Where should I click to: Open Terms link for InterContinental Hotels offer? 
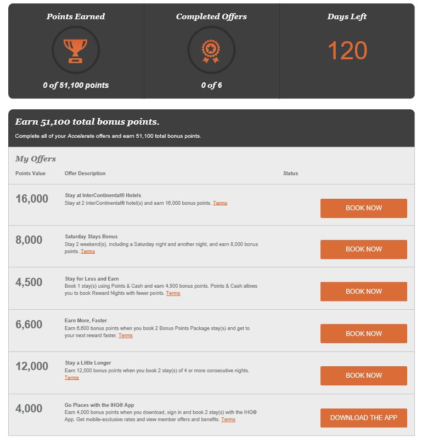[220, 203]
